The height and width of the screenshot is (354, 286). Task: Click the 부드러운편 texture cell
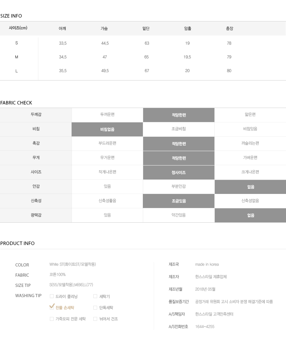[x=107, y=143]
